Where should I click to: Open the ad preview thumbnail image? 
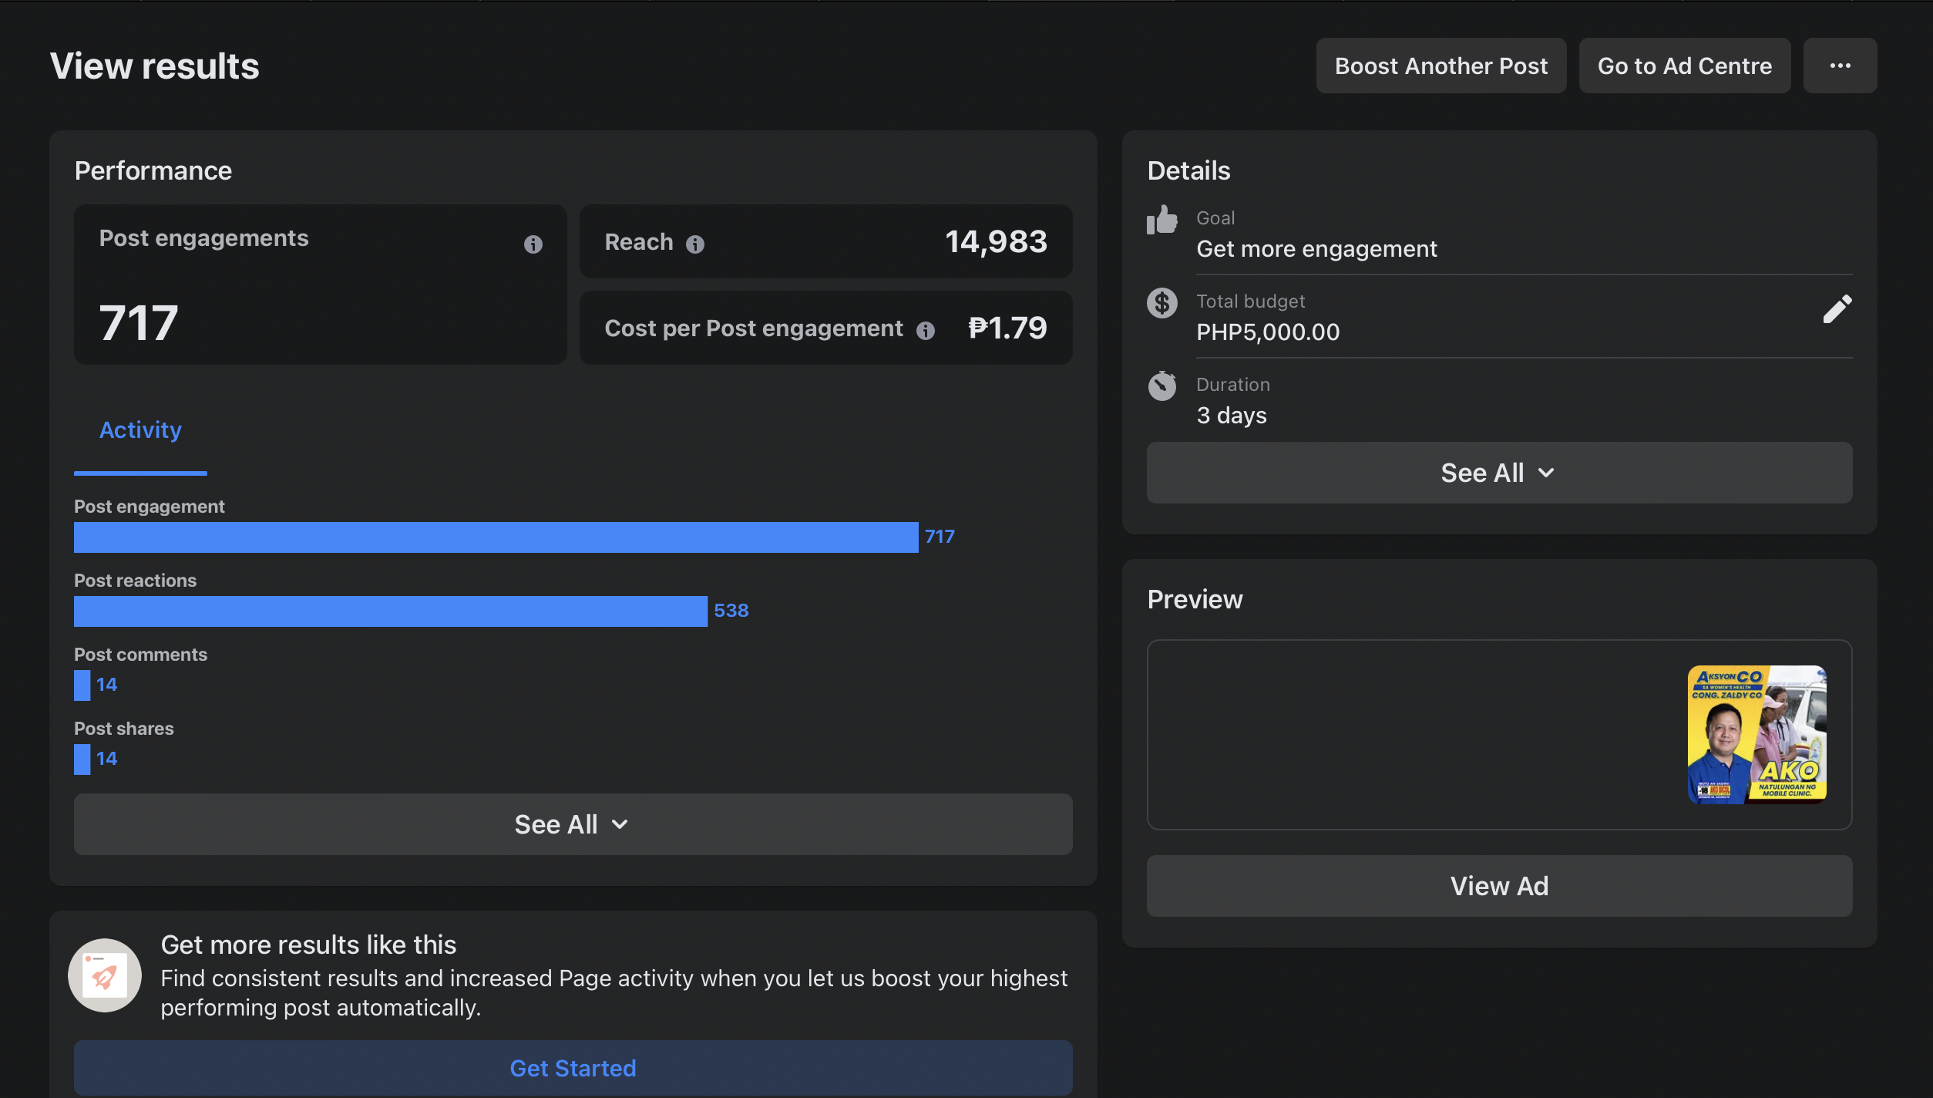(1757, 735)
